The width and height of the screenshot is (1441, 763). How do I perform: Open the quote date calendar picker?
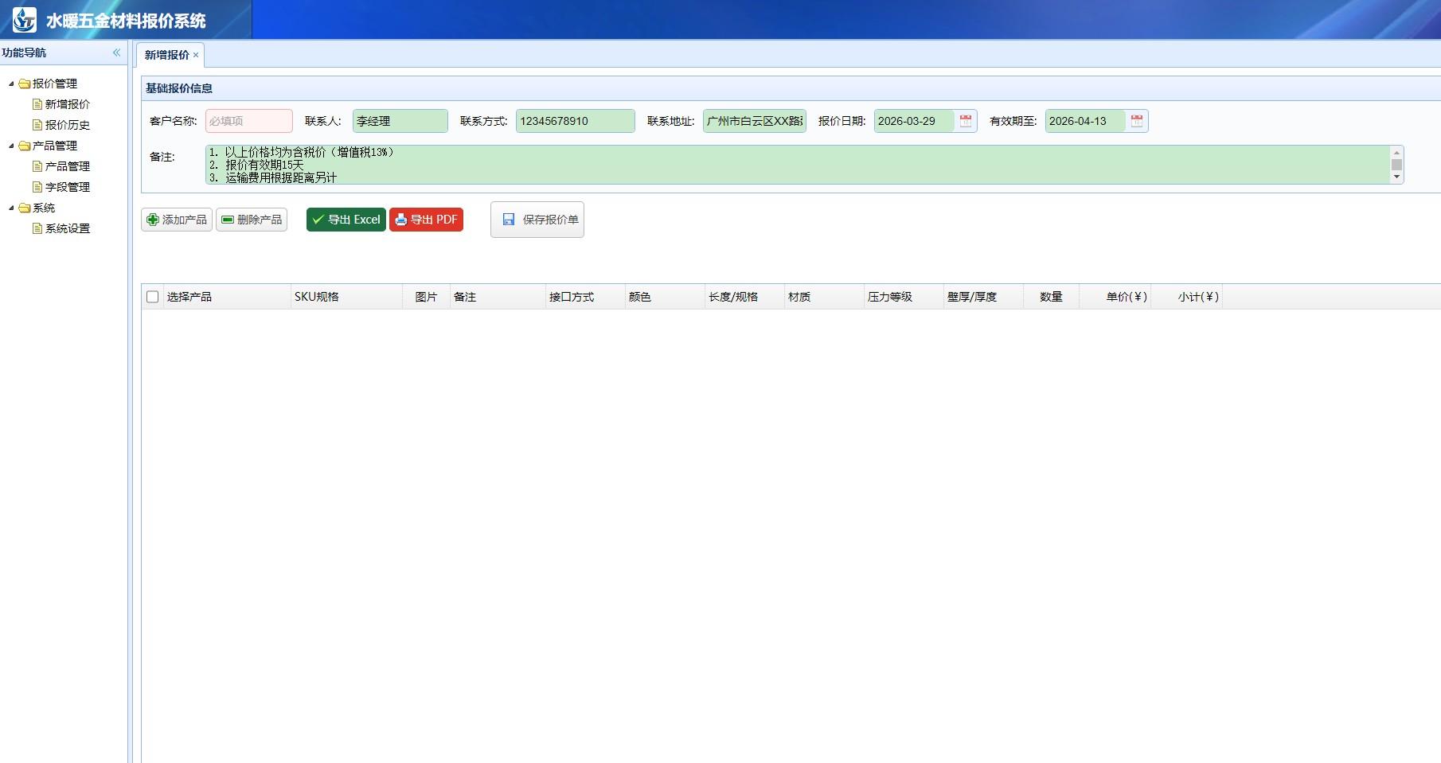coord(965,121)
